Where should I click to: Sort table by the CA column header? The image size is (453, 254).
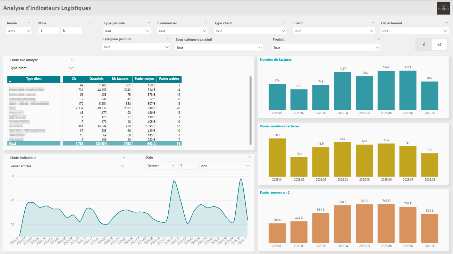click(x=74, y=79)
